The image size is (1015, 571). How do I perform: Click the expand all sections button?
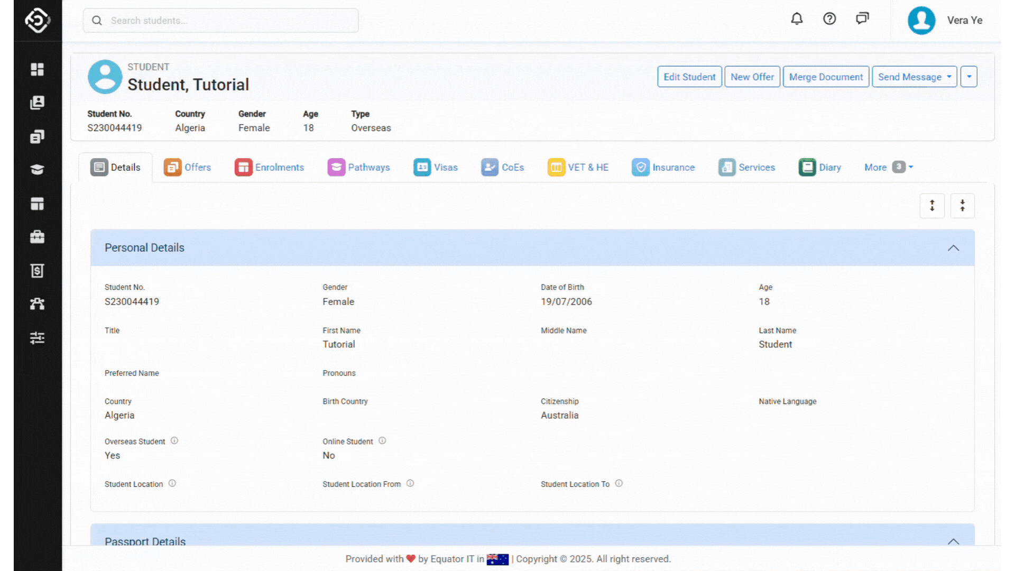coord(932,206)
